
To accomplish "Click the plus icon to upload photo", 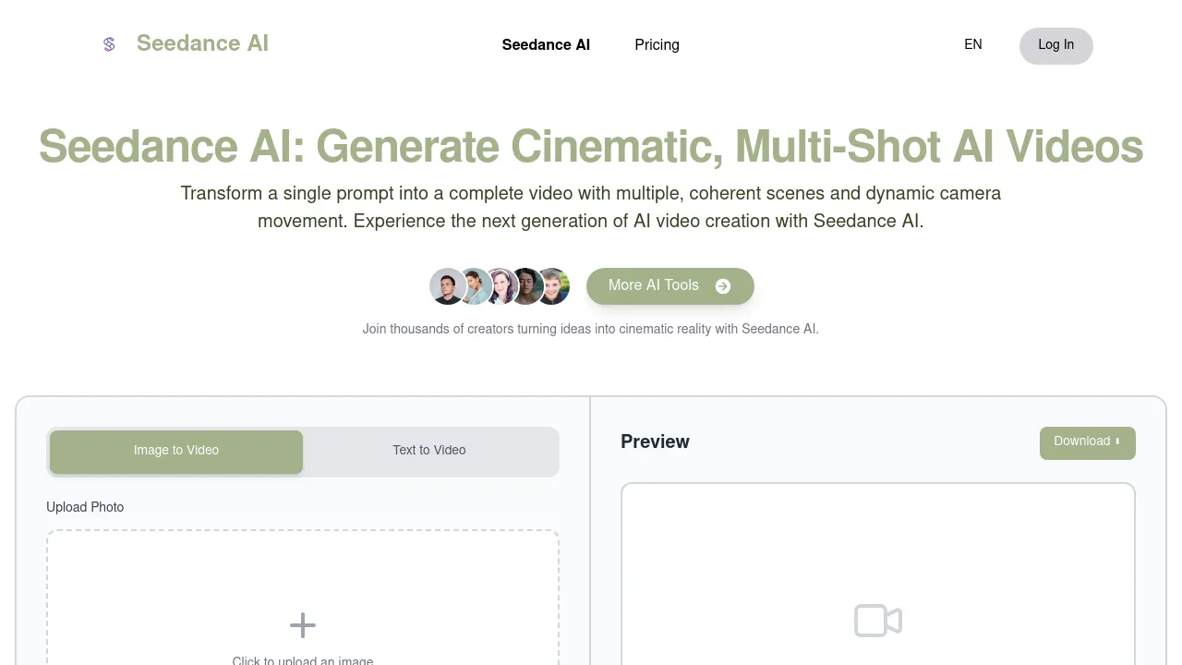I will click(x=303, y=625).
